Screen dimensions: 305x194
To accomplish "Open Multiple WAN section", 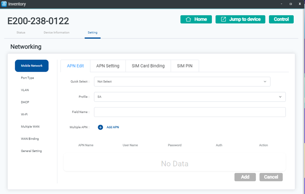I will pyautogui.click(x=30, y=127).
